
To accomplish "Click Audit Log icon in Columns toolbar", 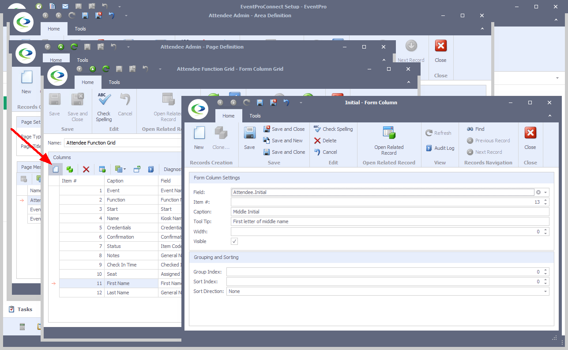I will 151,169.
